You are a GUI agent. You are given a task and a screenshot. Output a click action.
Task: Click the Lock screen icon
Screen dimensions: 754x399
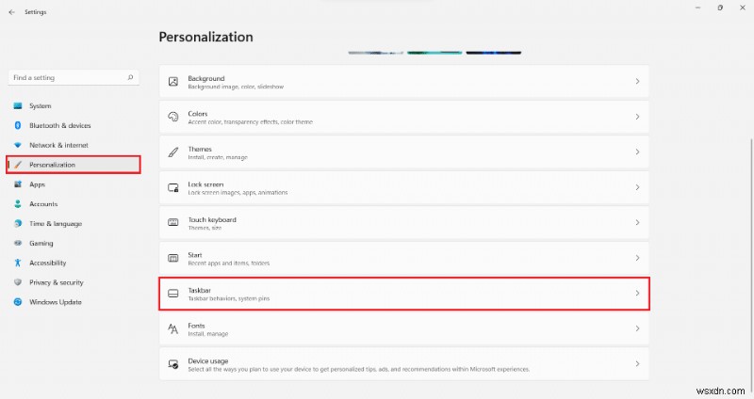(173, 187)
